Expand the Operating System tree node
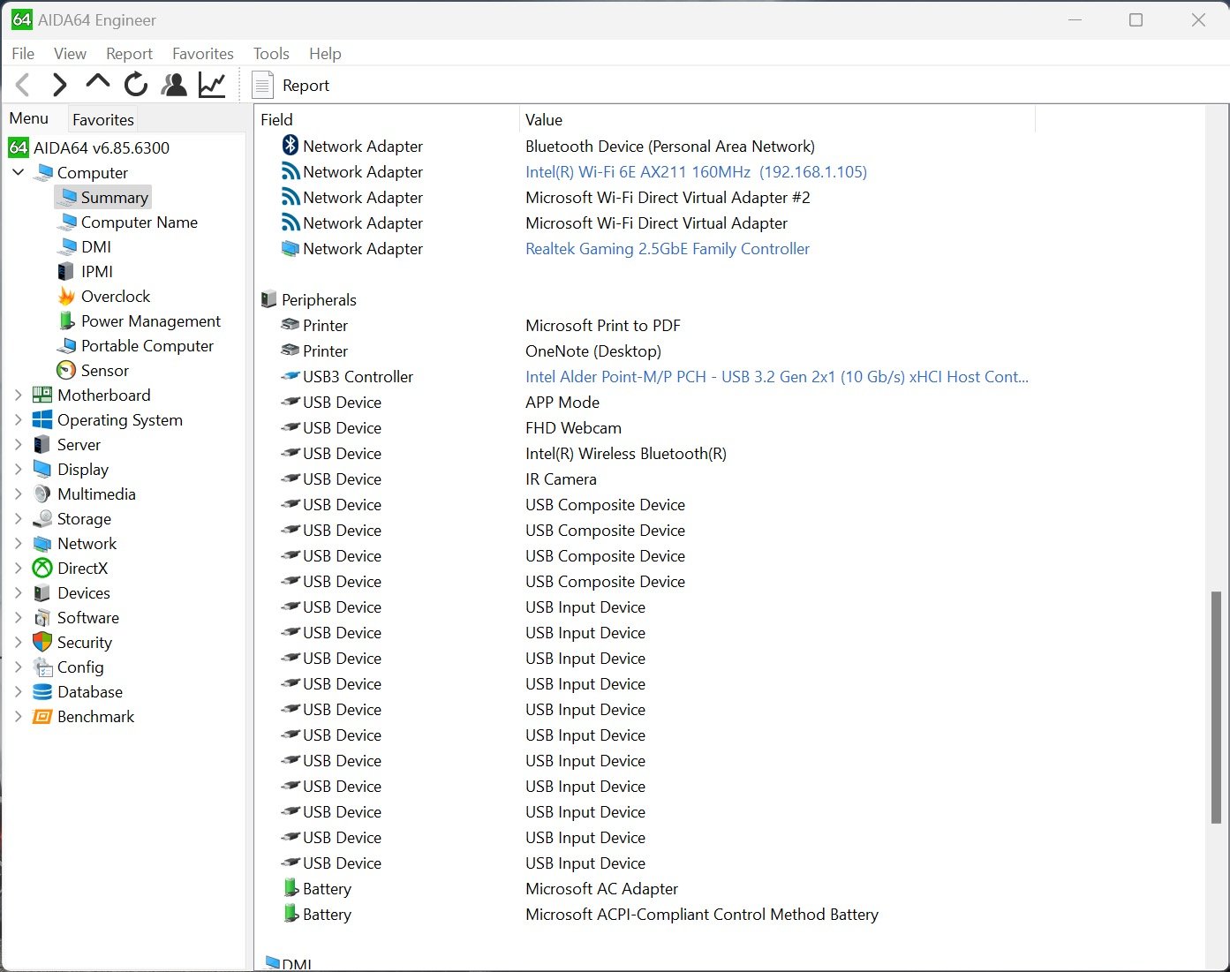 click(x=18, y=420)
